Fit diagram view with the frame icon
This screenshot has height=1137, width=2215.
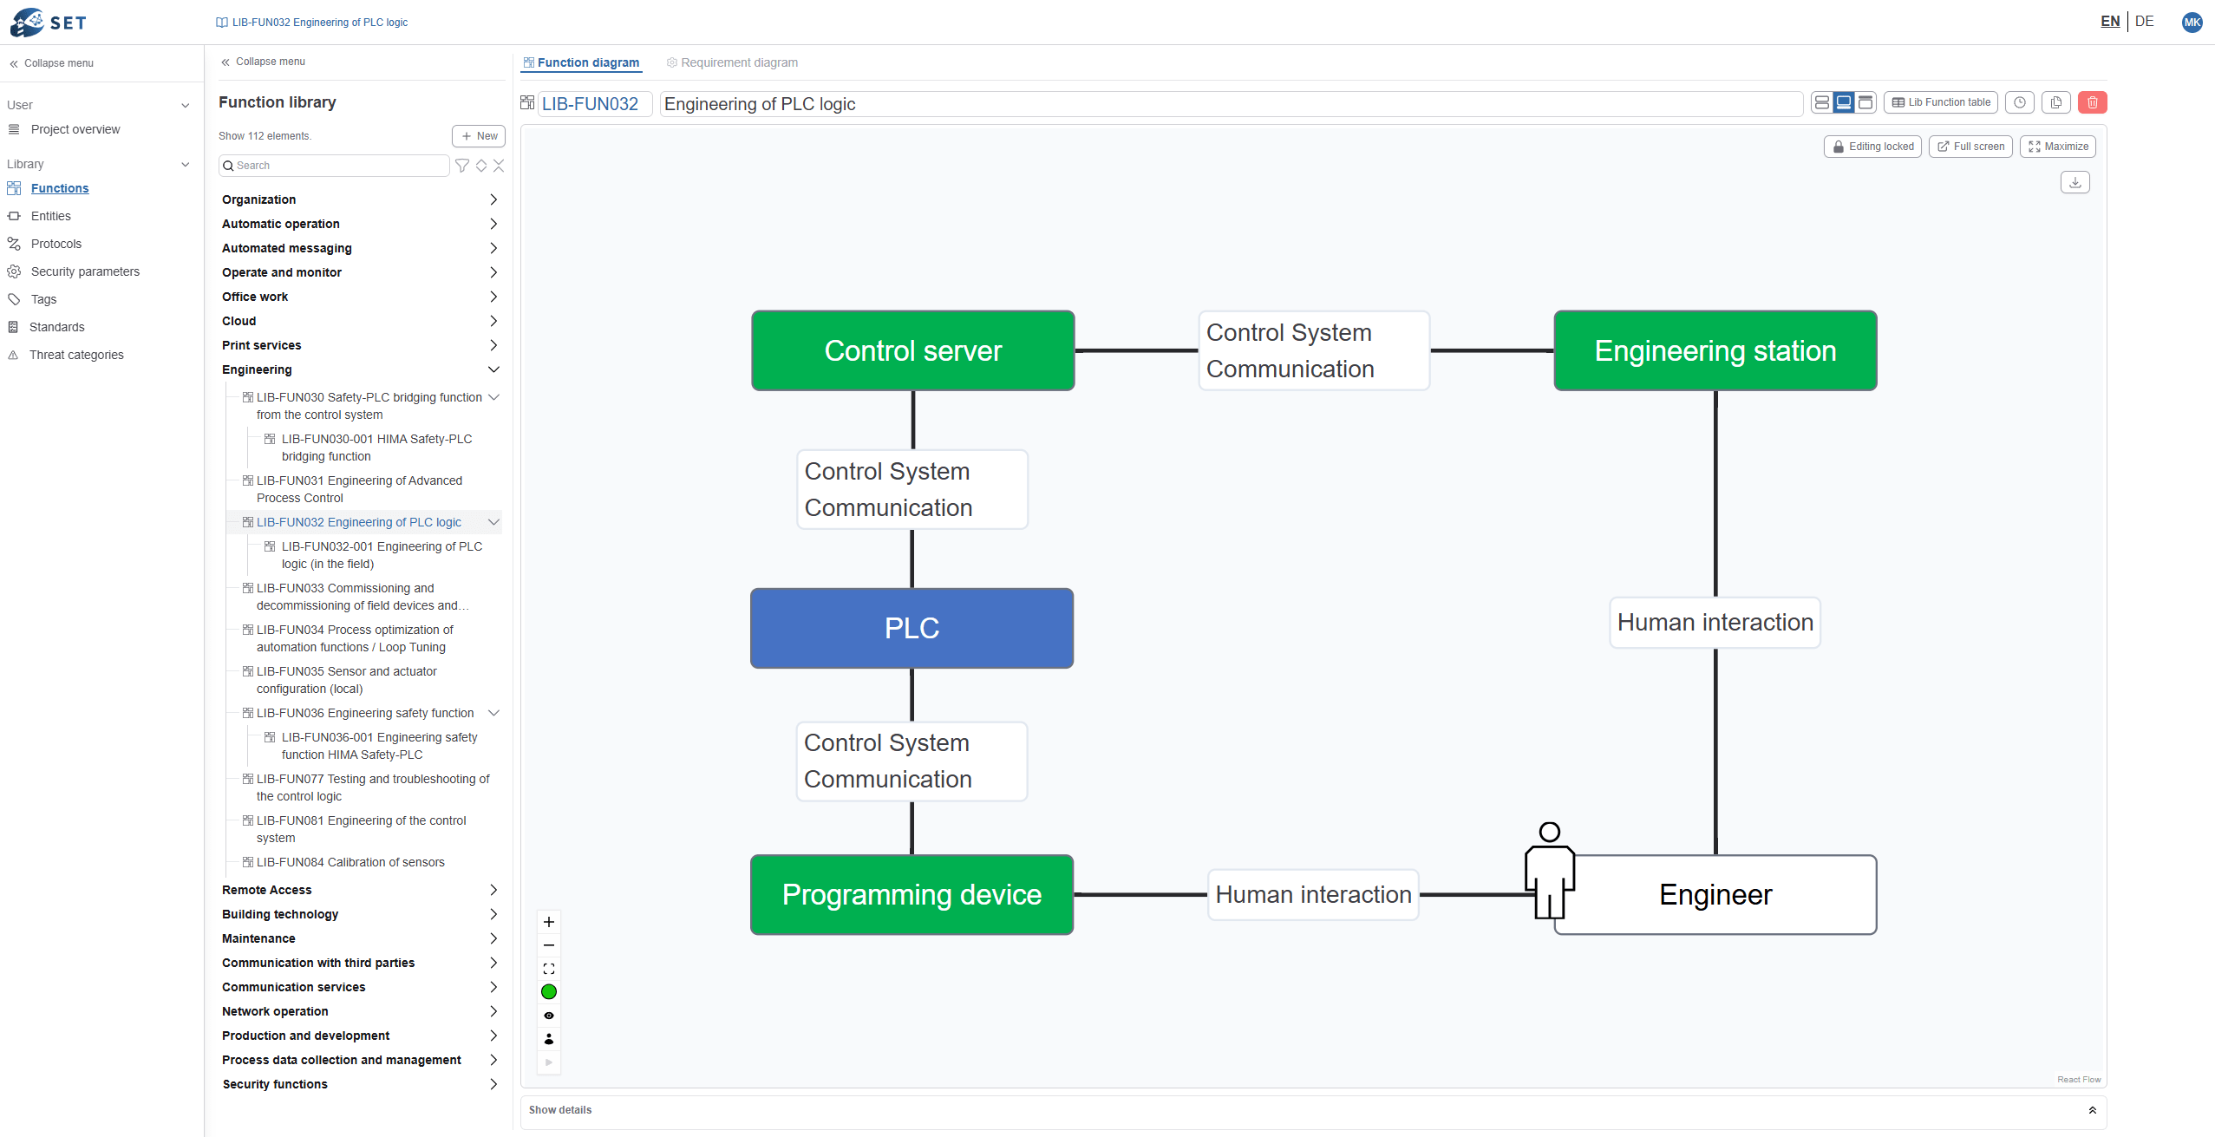point(549,969)
